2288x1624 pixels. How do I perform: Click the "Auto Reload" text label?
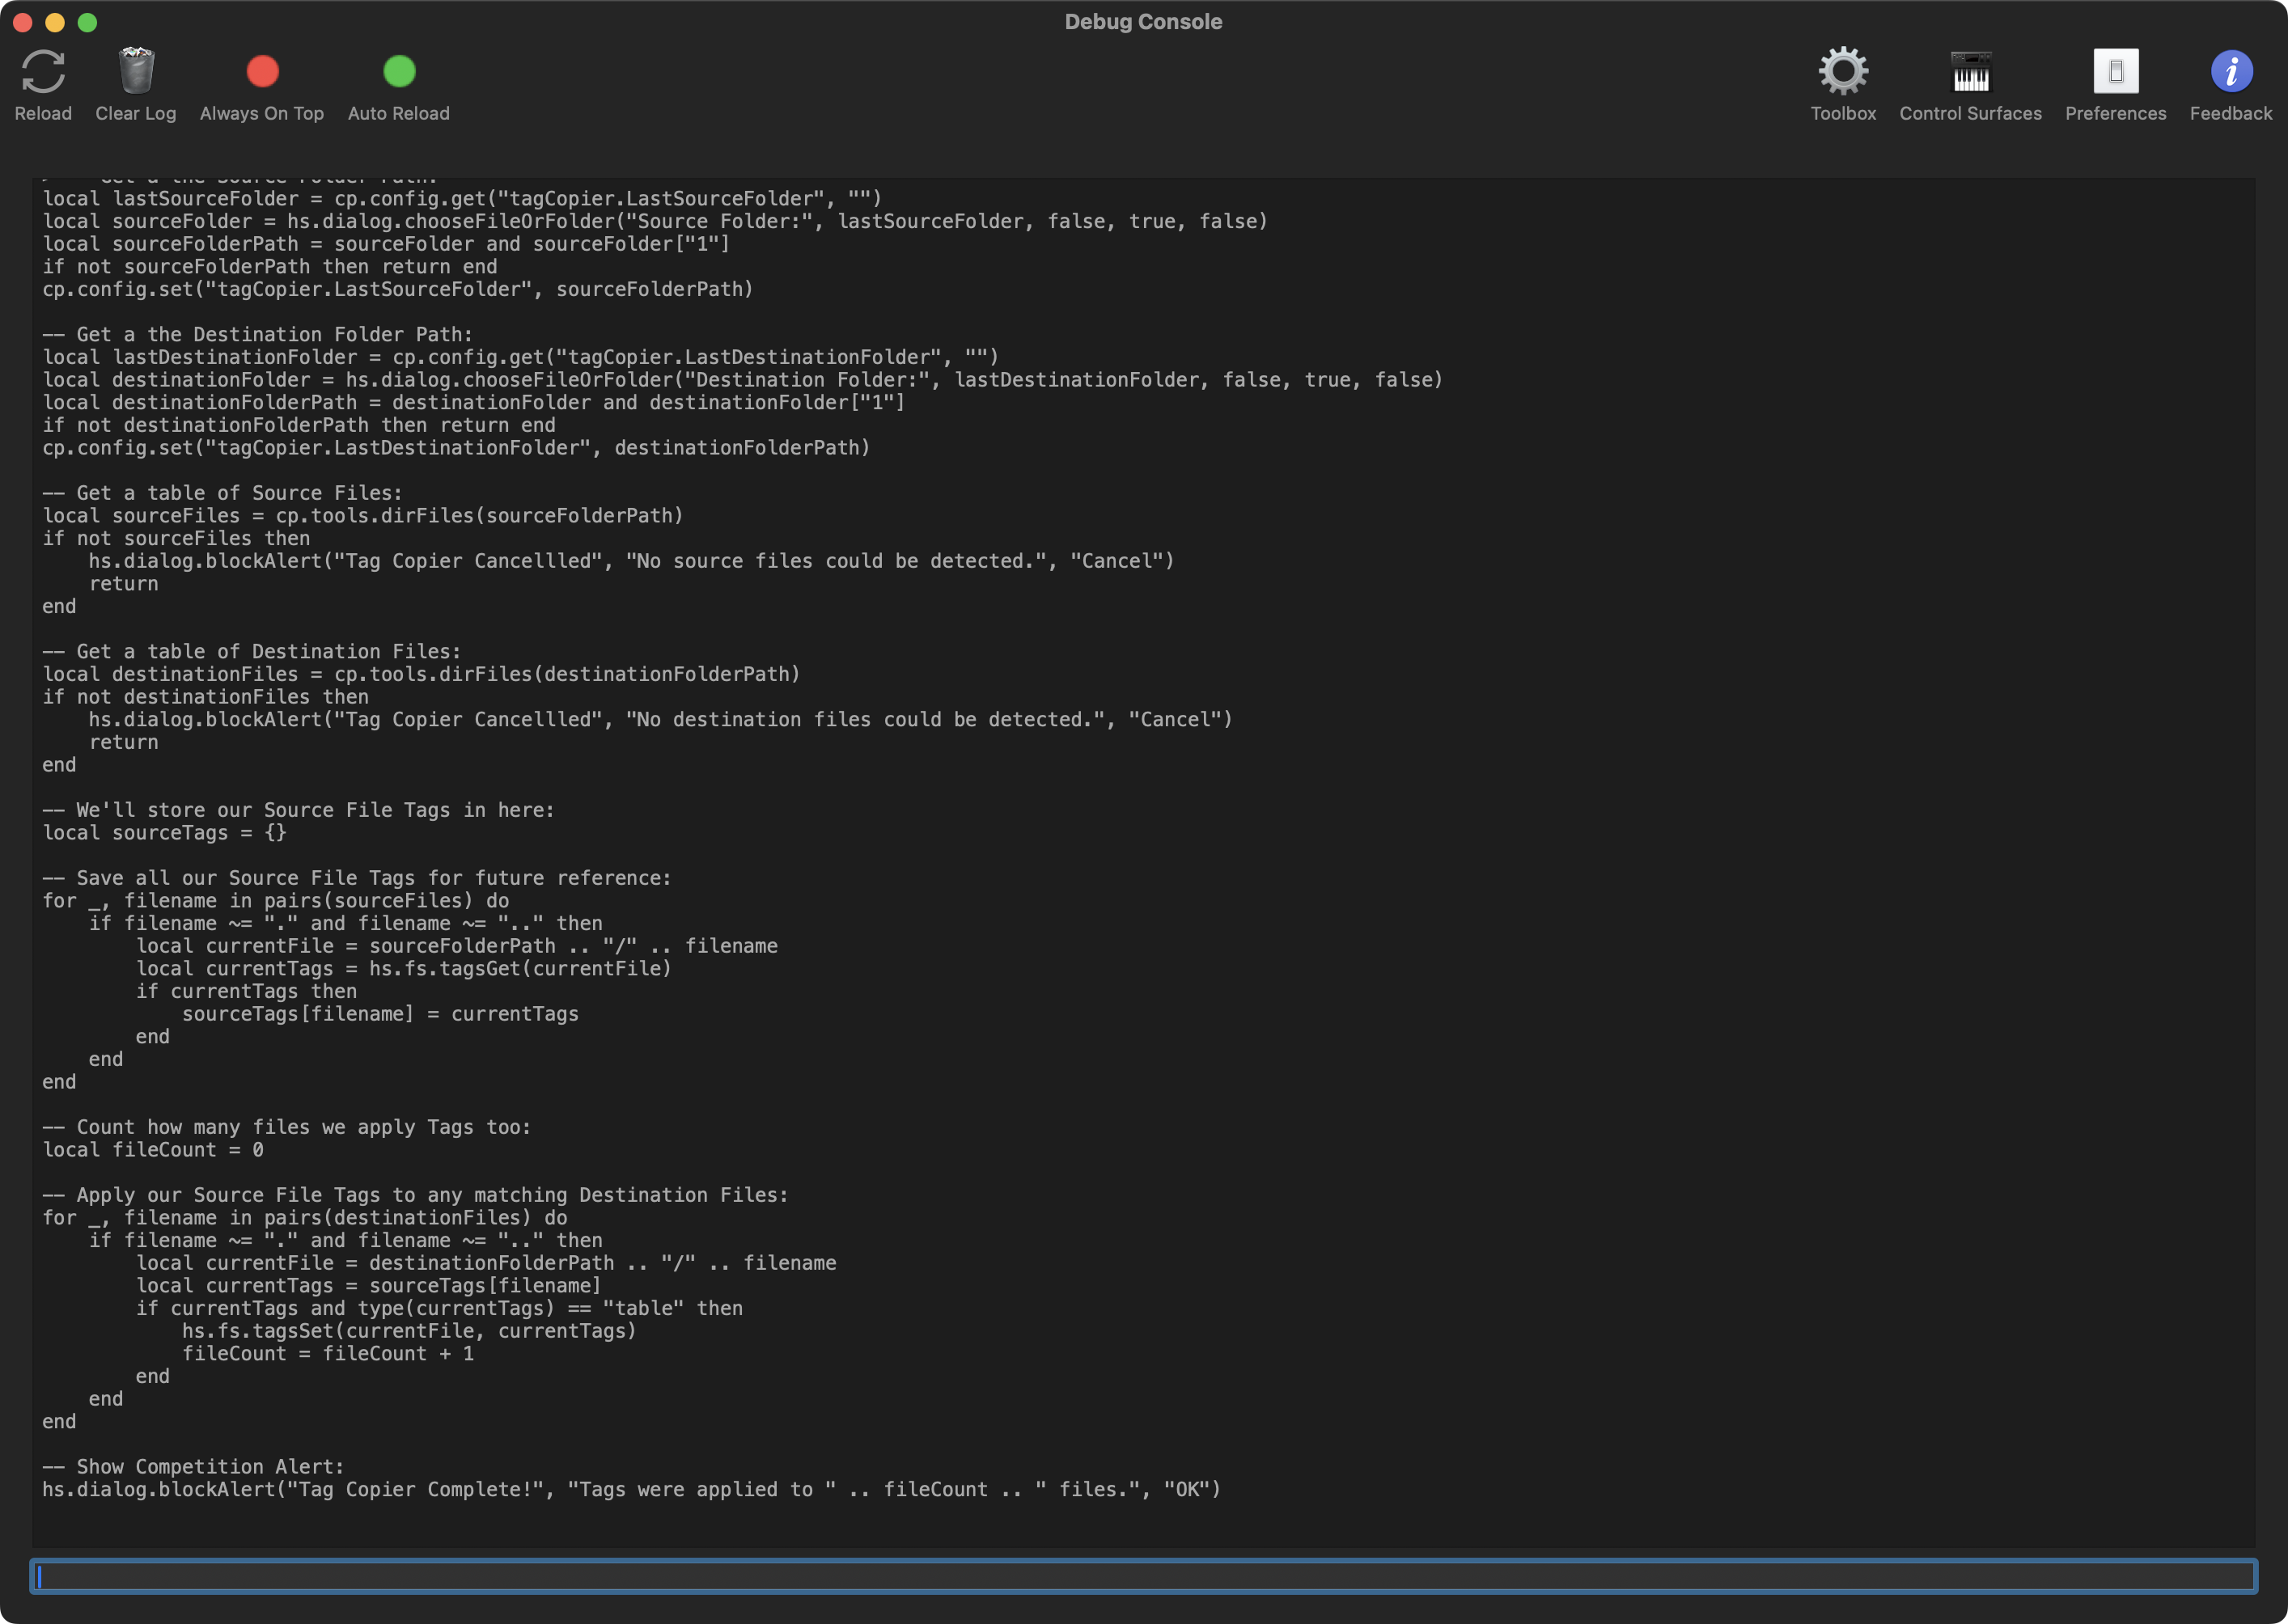click(x=399, y=113)
